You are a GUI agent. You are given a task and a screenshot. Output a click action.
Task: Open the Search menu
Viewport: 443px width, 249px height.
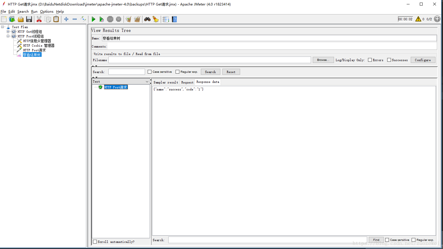[23, 12]
